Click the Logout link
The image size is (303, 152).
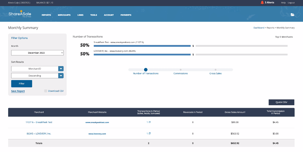291,3
